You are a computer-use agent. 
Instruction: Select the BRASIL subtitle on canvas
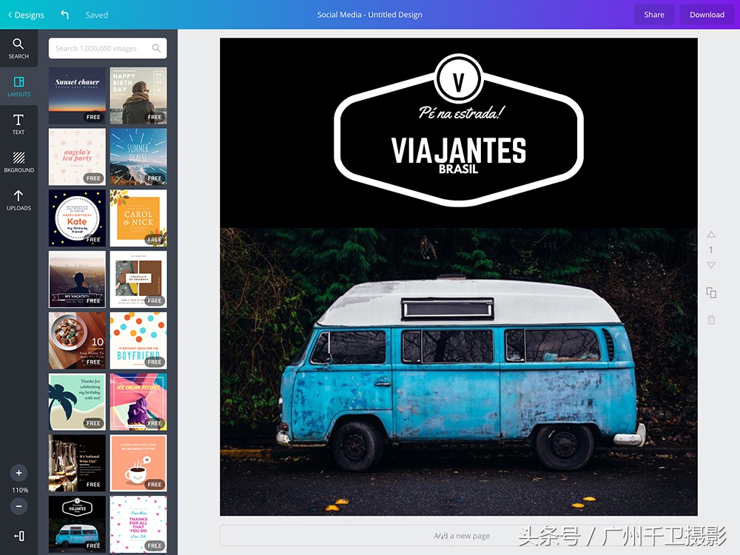(458, 169)
